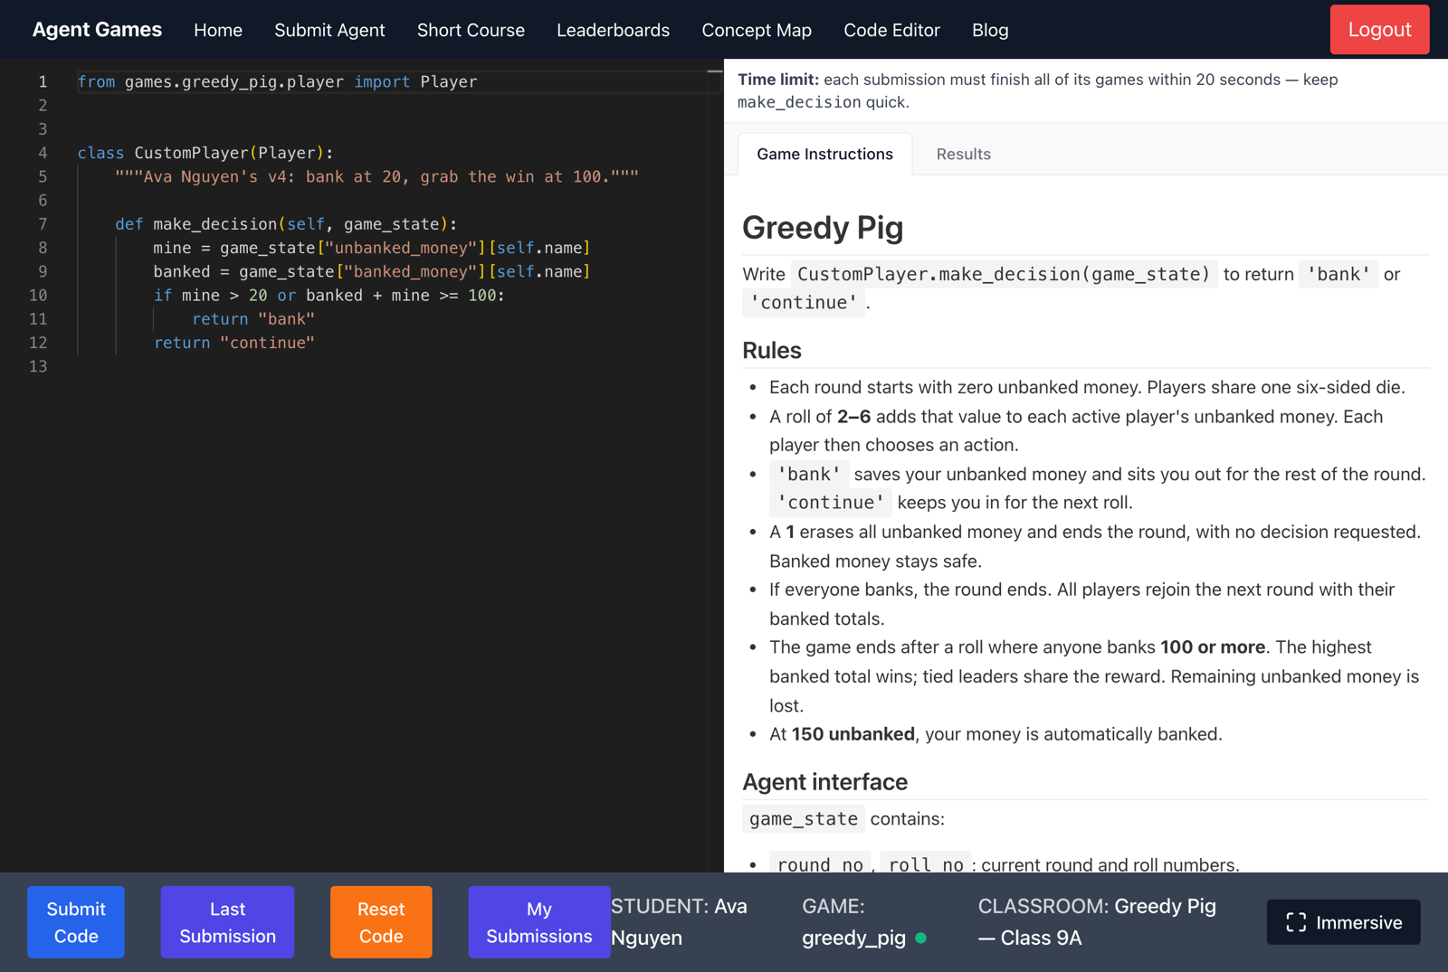Screen dimensions: 1448x972
Task: Place cursor on the import Player line
Action: click(277, 81)
